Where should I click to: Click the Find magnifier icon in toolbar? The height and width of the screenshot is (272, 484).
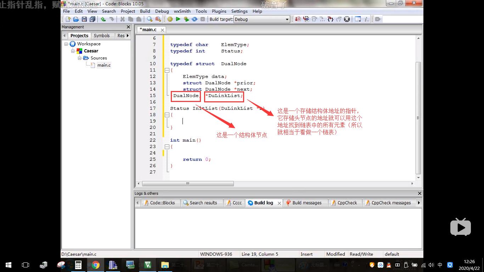pos(150,19)
